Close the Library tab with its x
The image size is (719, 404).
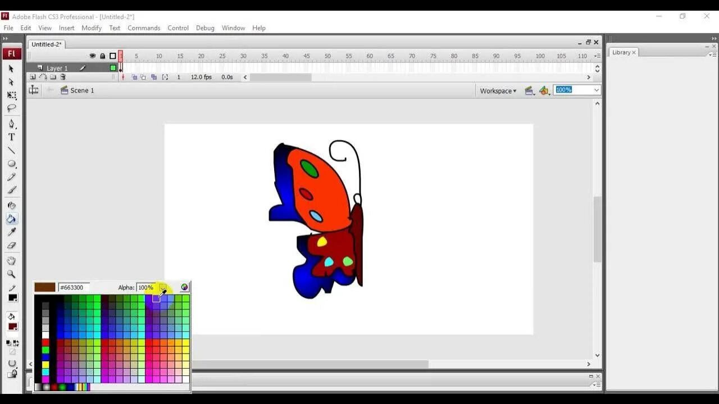[x=634, y=52]
